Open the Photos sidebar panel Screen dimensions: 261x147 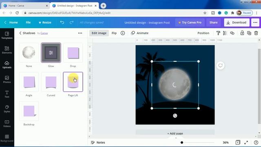point(7,79)
